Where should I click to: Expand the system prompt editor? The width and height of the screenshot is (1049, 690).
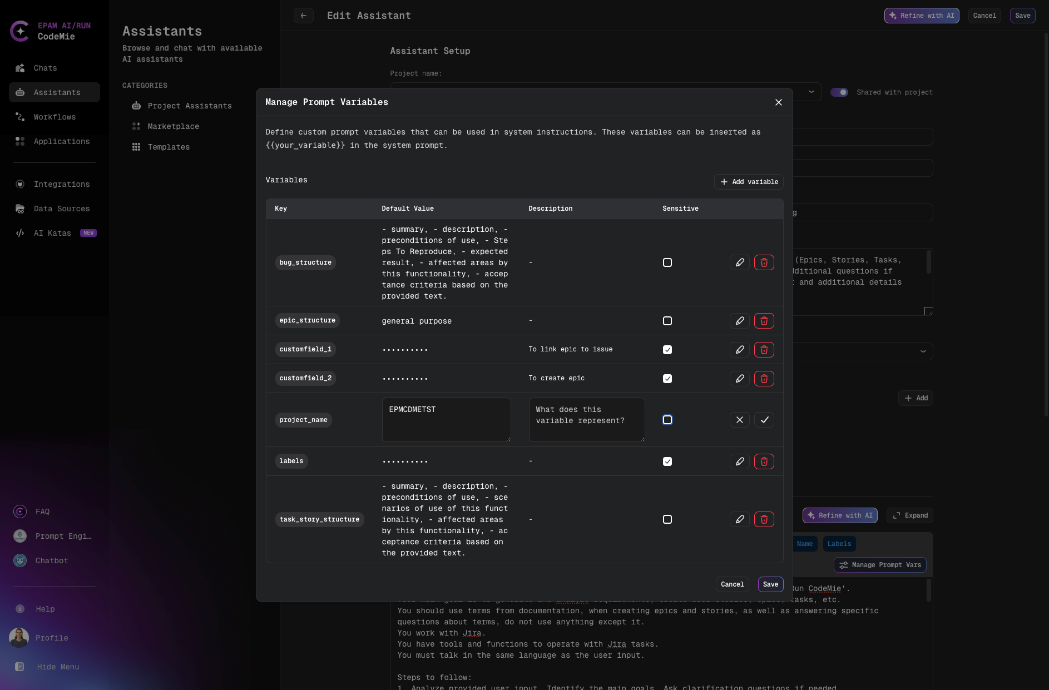click(909, 515)
